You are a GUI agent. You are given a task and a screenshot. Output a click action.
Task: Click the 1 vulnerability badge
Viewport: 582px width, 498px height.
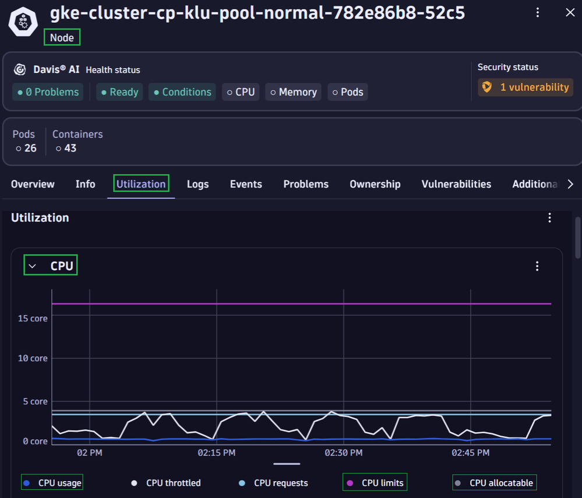click(x=526, y=87)
